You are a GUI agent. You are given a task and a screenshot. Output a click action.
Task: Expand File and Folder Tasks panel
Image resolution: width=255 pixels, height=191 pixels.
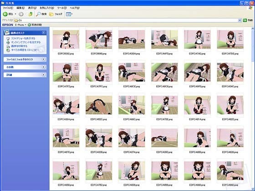pos(43,59)
